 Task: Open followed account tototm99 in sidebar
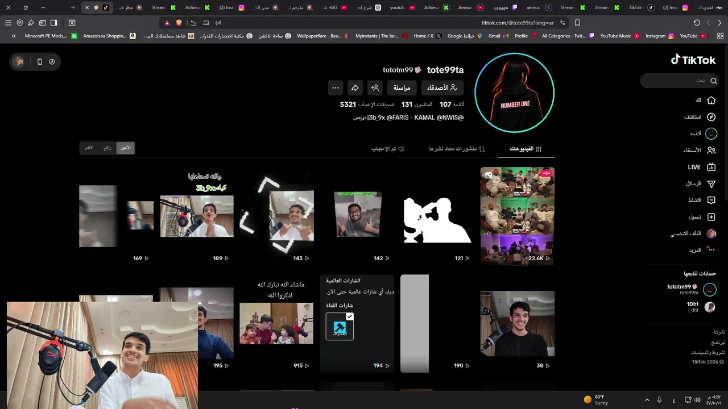691,290
